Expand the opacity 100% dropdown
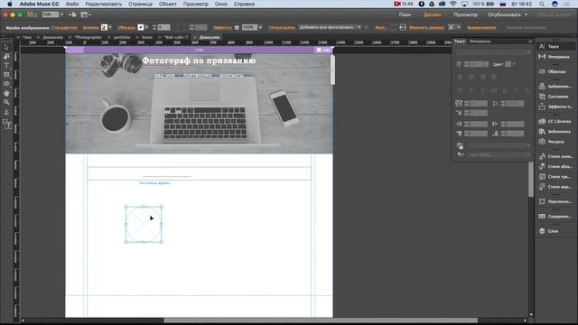Image resolution: width=578 pixels, height=325 pixels. click(261, 27)
